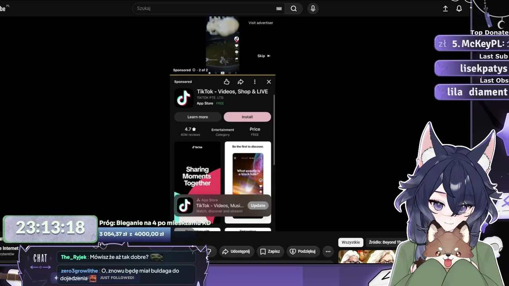Viewport: 509px width, 286px height.
Task: Click the TikTok icon in App Store banner
Action: 185,205
